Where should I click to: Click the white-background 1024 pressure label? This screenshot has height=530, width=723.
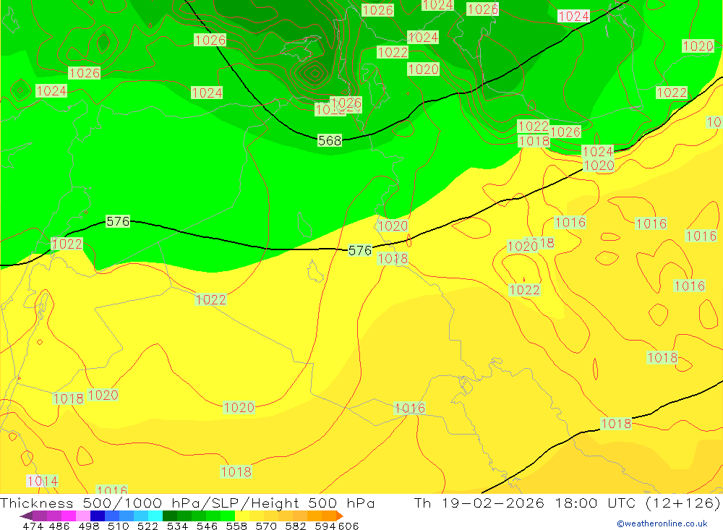tap(573, 16)
